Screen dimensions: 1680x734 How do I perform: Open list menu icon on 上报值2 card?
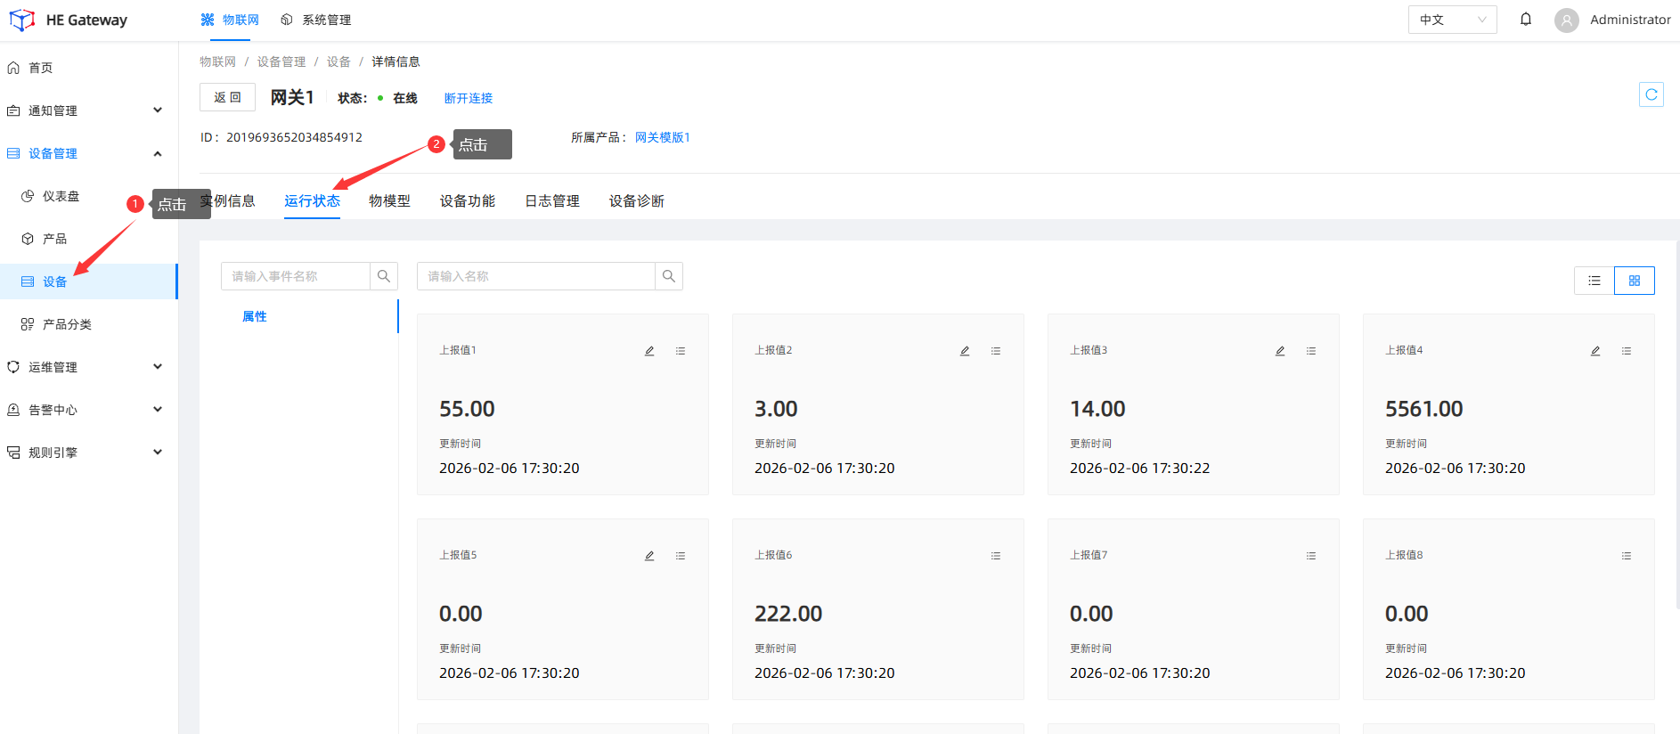[995, 351]
